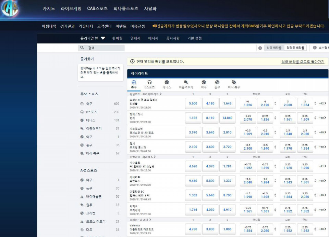Open 이종격투기 in 주요 스포츠 sidebar
Image resolution: width=329 pixels, height=237 pixels.
point(100,128)
